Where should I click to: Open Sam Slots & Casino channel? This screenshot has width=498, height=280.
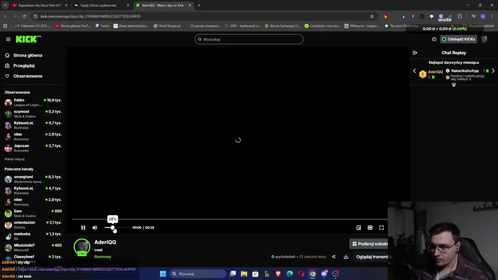[33, 213]
